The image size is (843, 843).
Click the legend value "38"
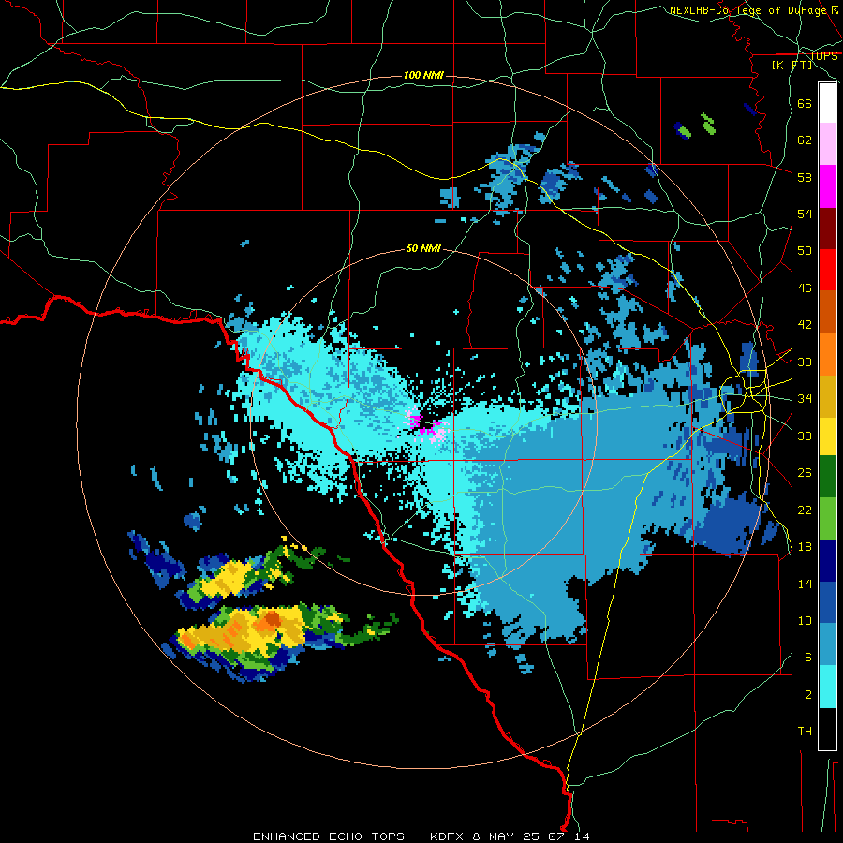805,362
